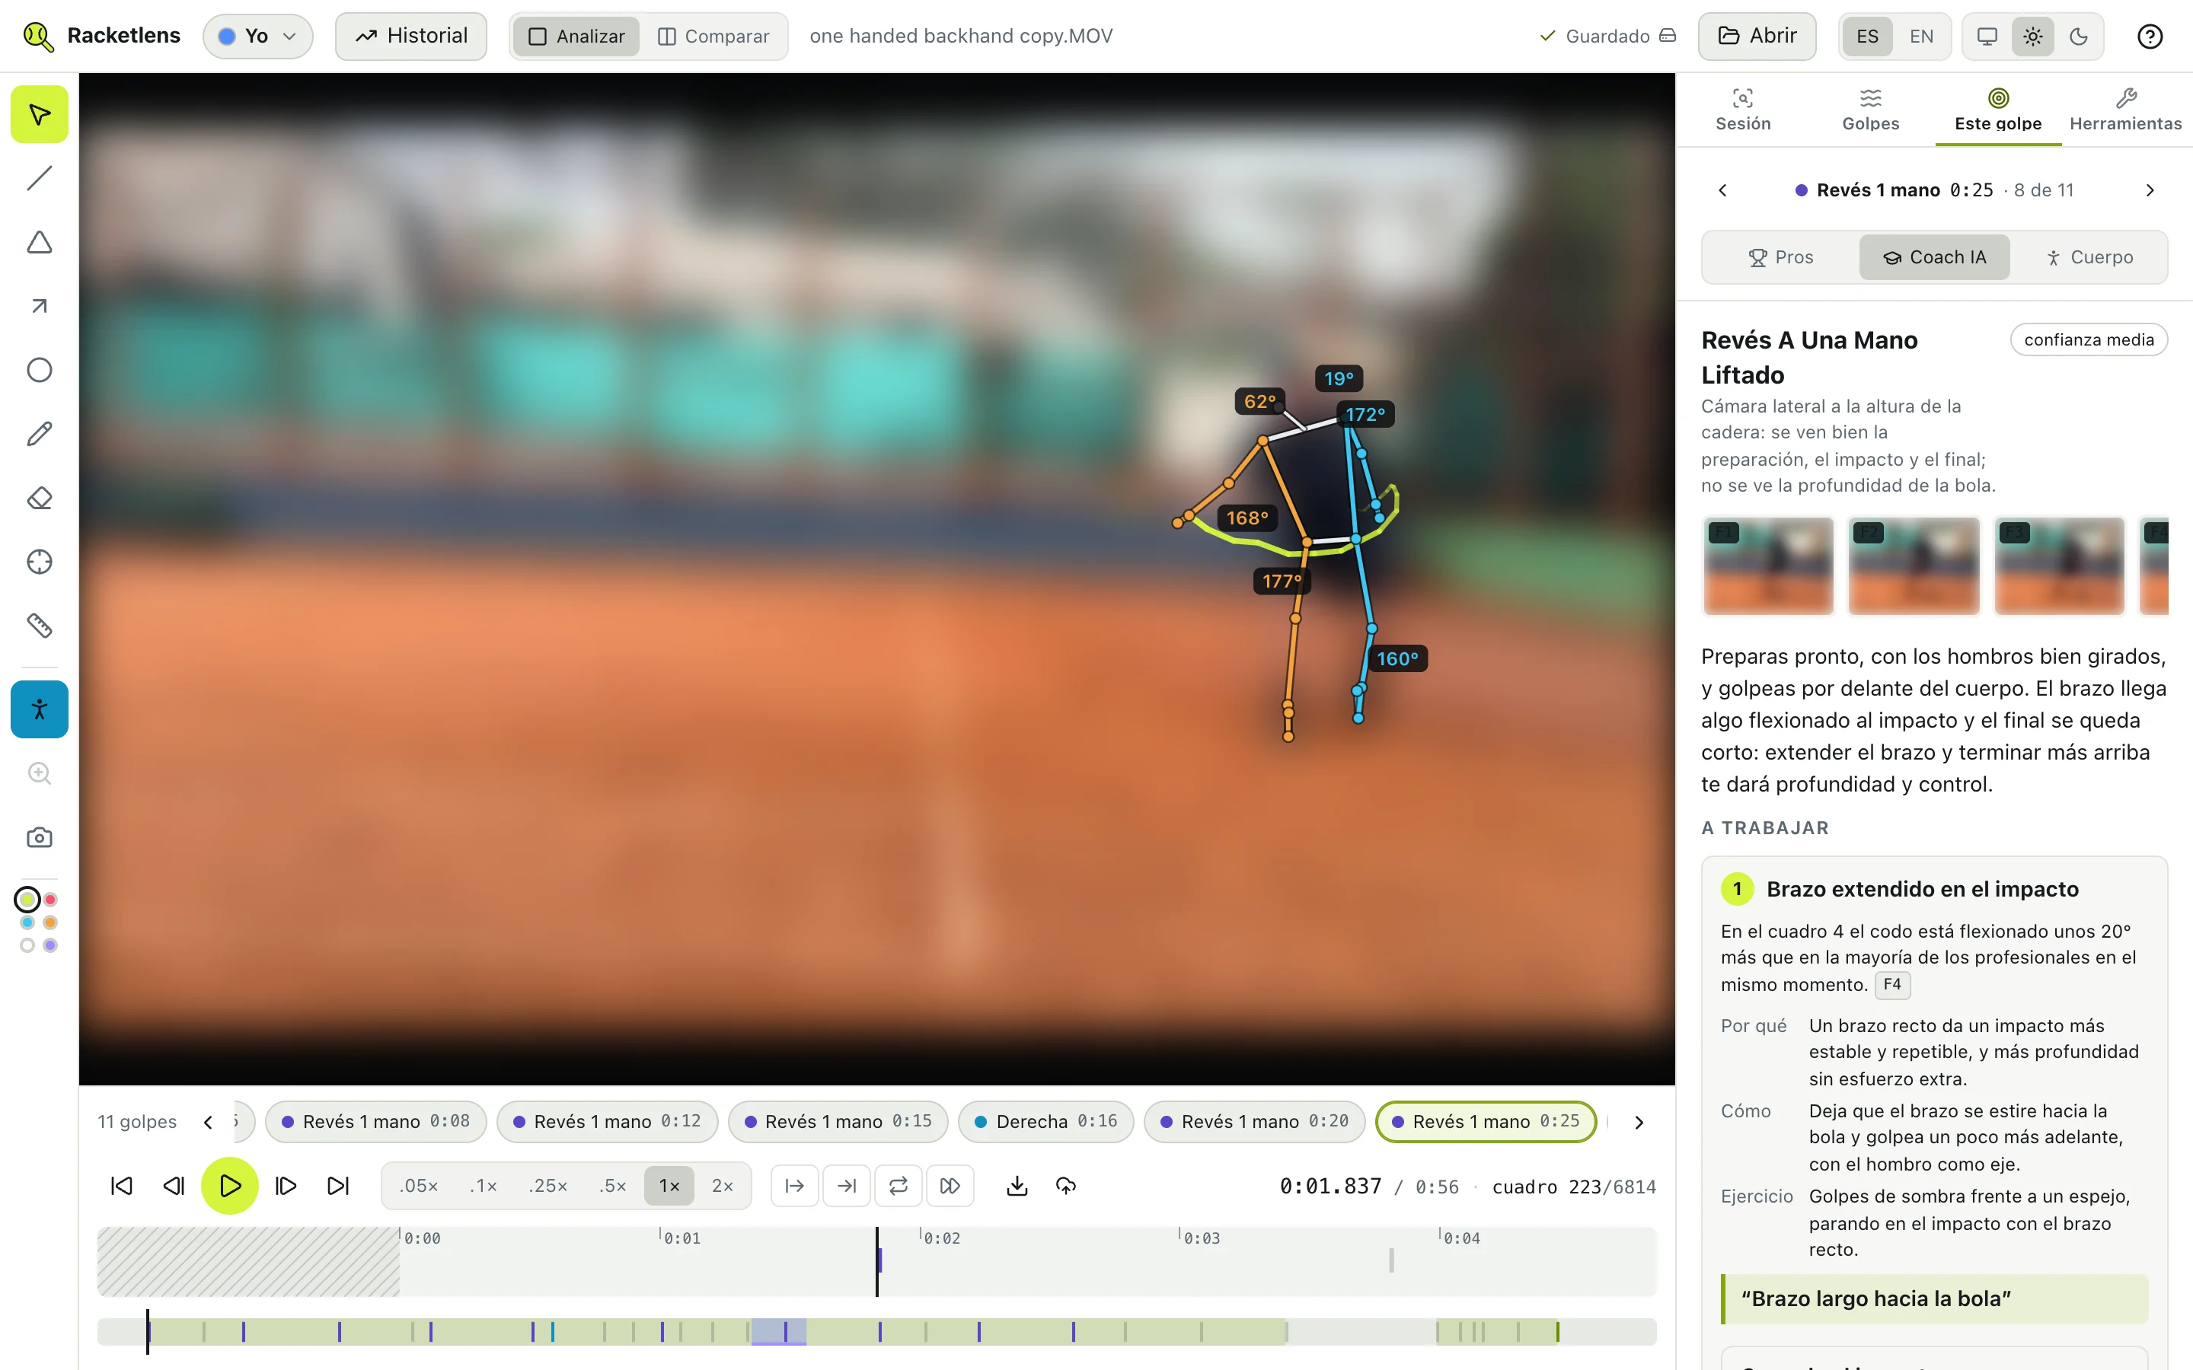
Task: Go to next stroke in Este golpe panel
Action: (2150, 190)
